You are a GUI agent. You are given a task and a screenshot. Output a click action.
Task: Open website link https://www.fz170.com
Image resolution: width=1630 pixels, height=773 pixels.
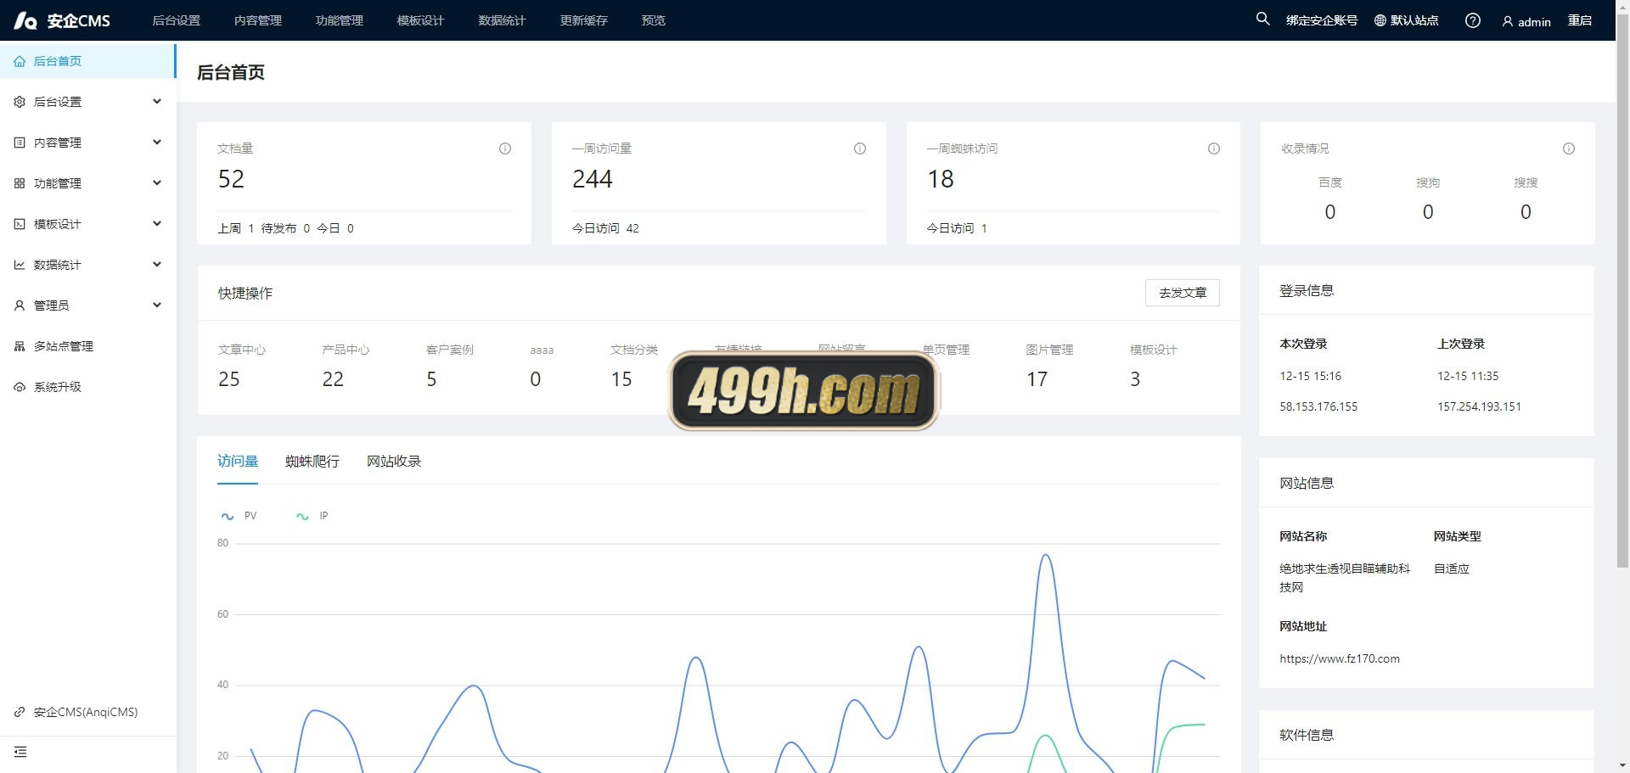tap(1340, 658)
